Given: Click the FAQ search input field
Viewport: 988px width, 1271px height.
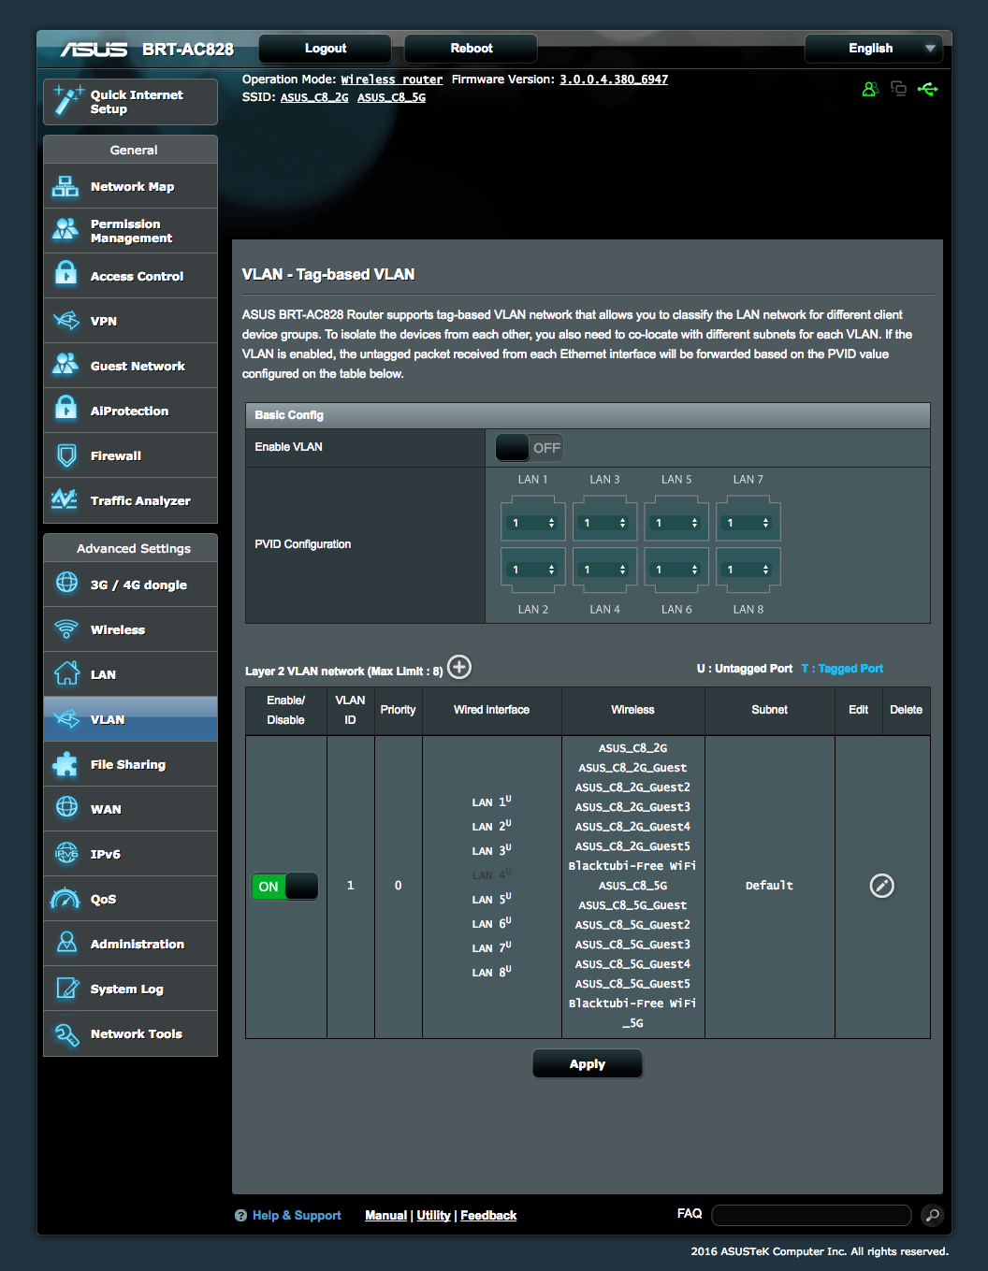Looking at the screenshot, I should point(811,1215).
